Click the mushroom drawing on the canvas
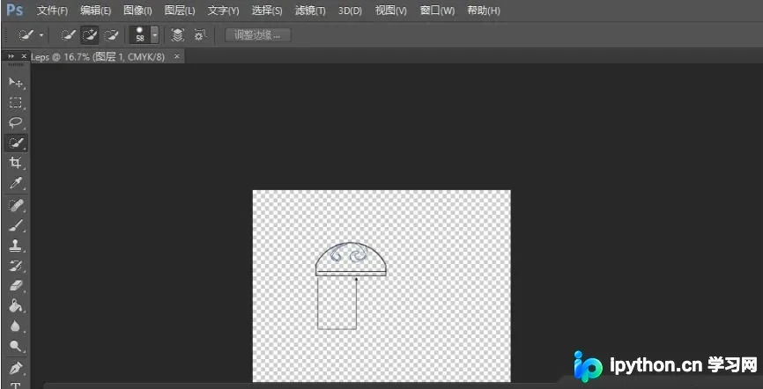Screen dimensions: 763x389 tap(351, 286)
